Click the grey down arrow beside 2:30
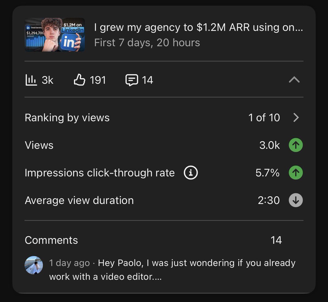Viewport: 328px width, 302px height. [x=296, y=200]
